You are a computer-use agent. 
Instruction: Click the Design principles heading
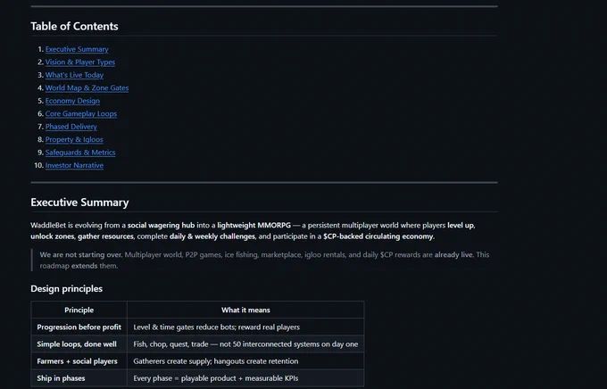[x=67, y=289]
